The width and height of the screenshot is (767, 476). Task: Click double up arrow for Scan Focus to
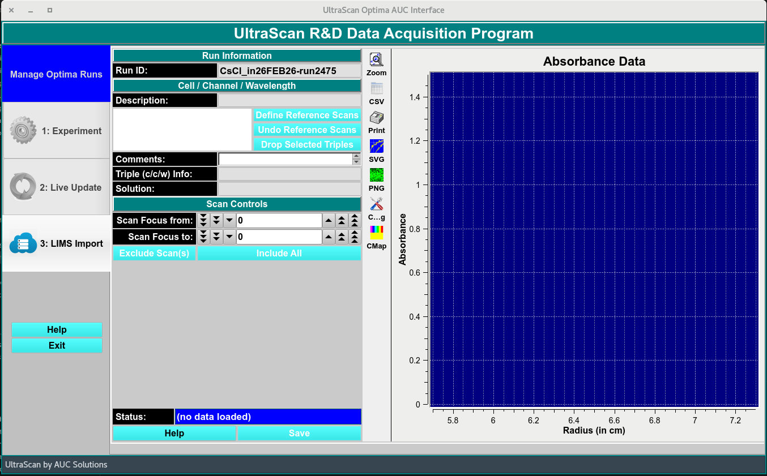(342, 237)
